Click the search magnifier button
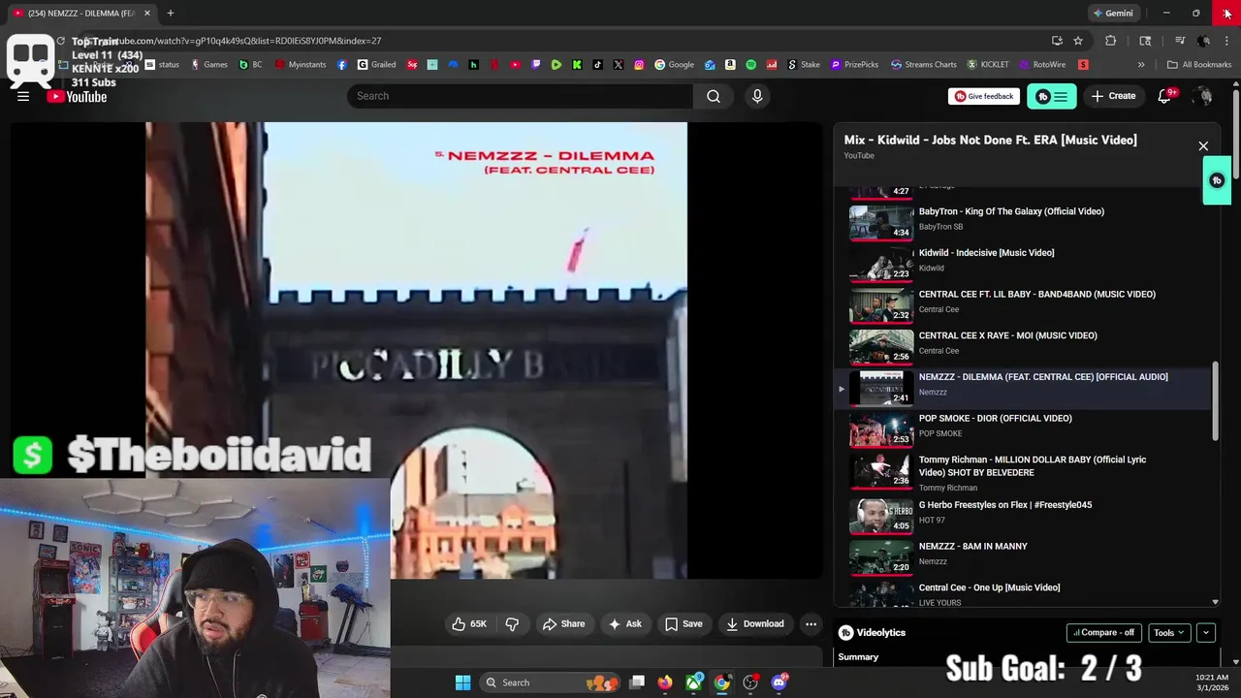The height and width of the screenshot is (698, 1241). point(714,96)
